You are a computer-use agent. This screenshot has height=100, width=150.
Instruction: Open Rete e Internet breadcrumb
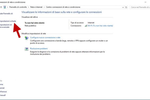tap(36, 7)
